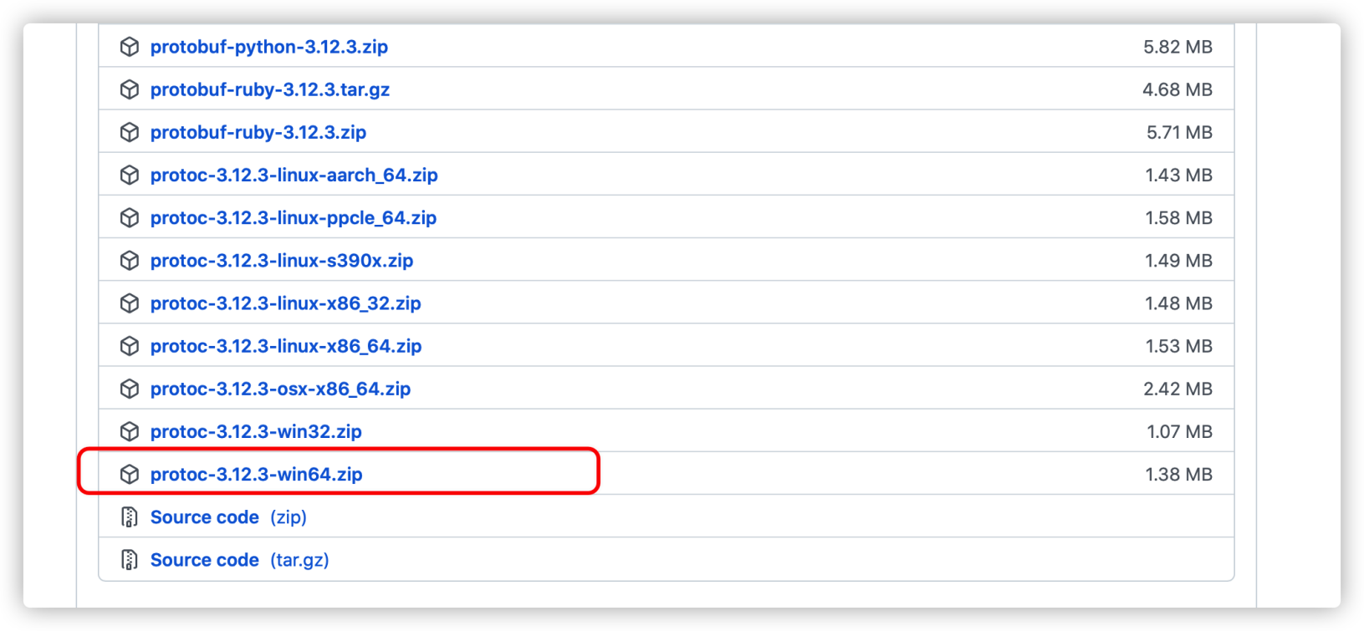Open protobuf-python-3.12.3.zip download link
Screen dimensions: 1364x631
point(268,47)
